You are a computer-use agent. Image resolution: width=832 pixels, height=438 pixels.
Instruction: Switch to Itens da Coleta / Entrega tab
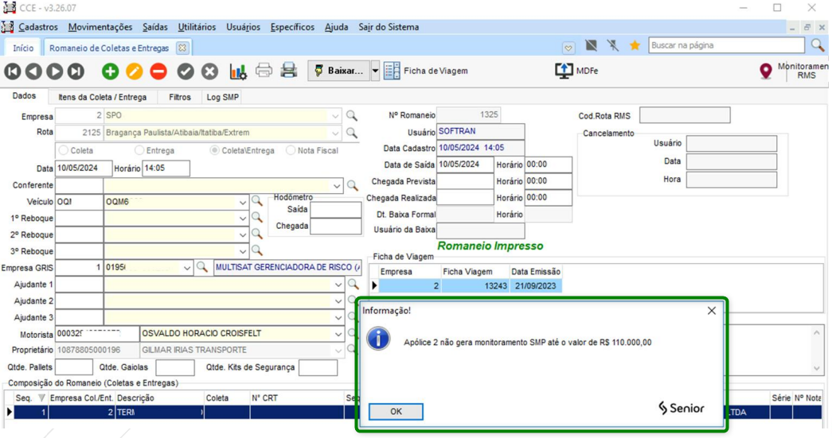click(x=102, y=97)
